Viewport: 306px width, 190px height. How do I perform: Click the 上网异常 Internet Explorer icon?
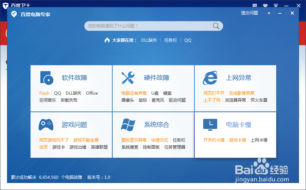(210, 78)
